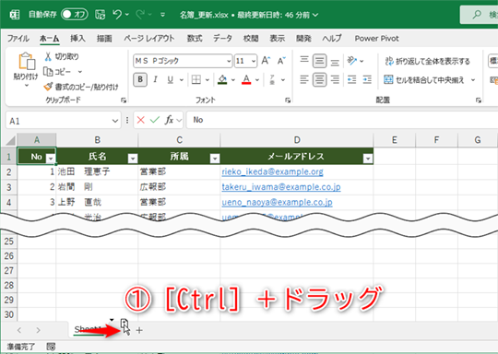Expand the 貼り付け options arrow
498x354 pixels.
pos(27,86)
